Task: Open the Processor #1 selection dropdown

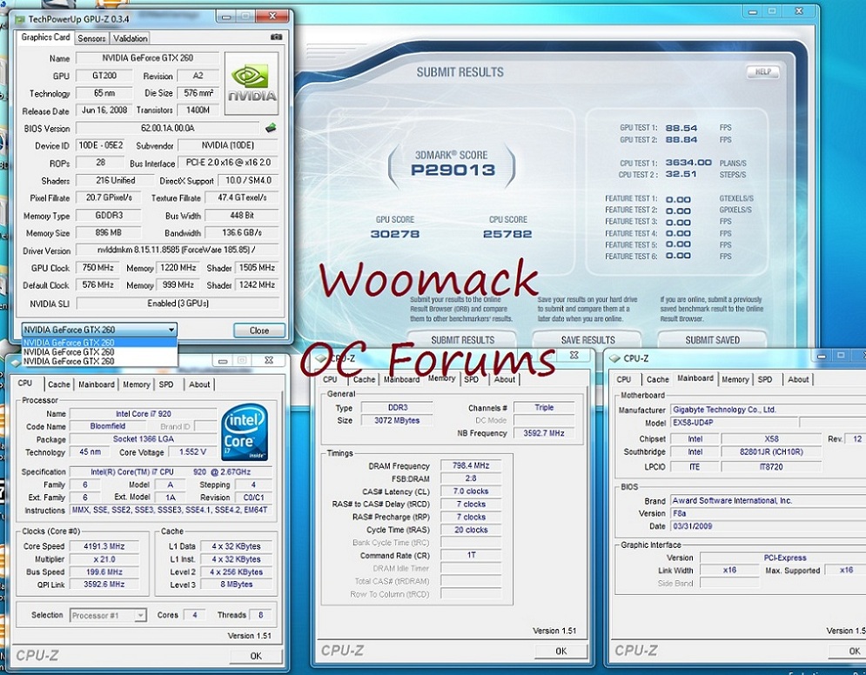Action: point(108,615)
